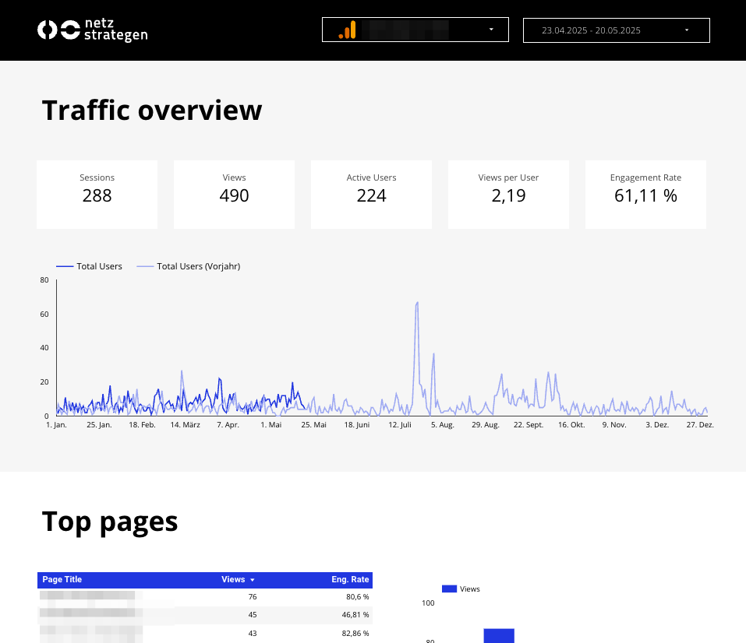Select the Engagement Rate scorecard showing 61,11 %
Screen dimensions: 746x643
pyautogui.click(x=645, y=195)
